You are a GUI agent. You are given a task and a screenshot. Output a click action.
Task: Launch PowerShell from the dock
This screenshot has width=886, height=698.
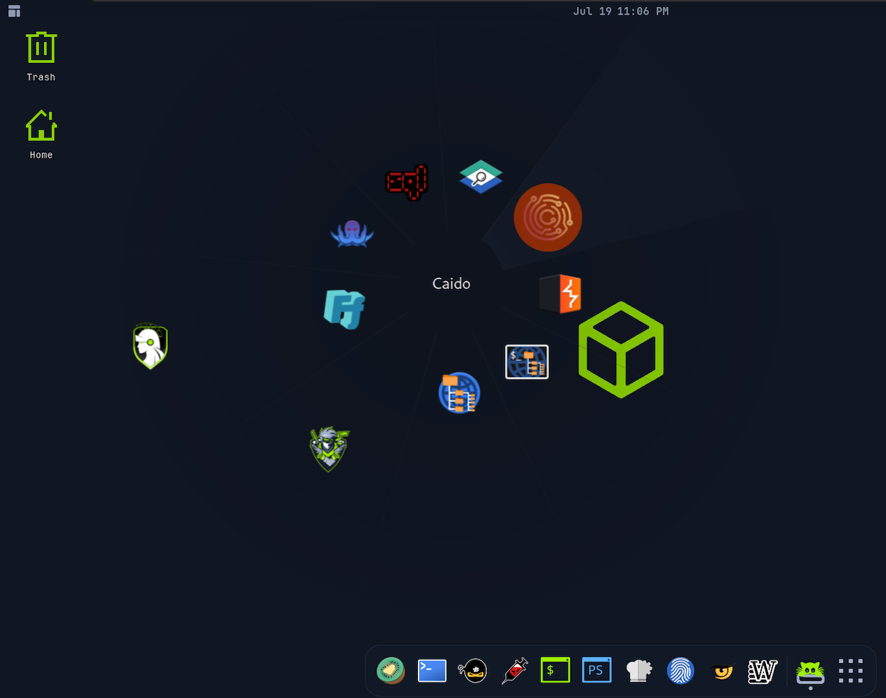click(596, 669)
